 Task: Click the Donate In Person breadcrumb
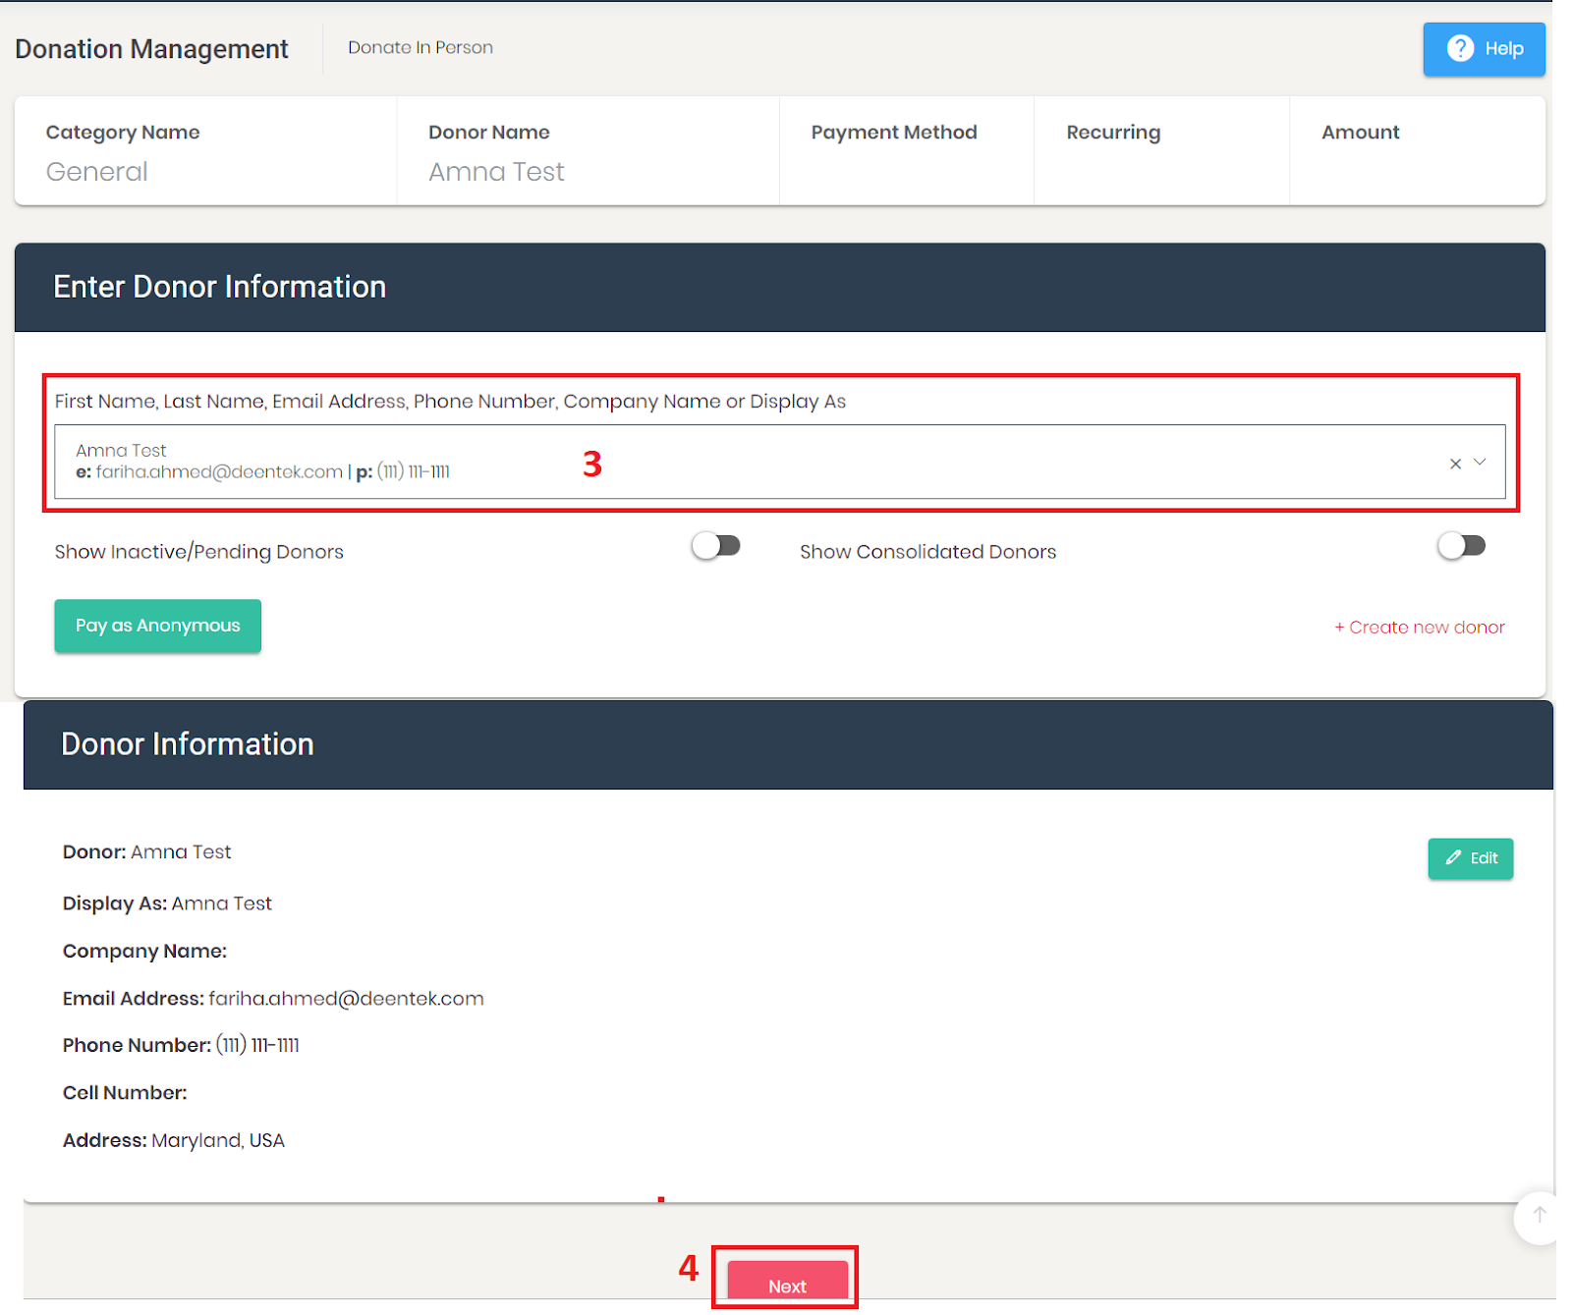421,47
